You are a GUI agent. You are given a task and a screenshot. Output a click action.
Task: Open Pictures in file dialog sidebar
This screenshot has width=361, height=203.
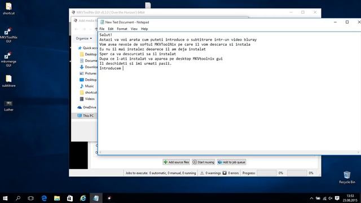pos(88,73)
